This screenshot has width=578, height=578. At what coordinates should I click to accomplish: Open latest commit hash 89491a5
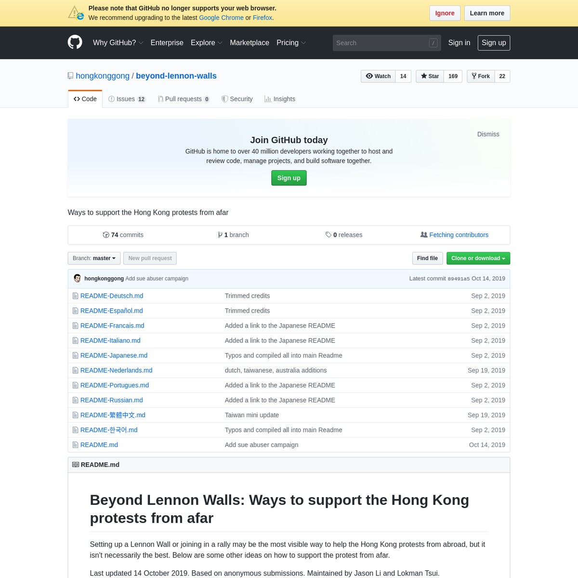(459, 279)
